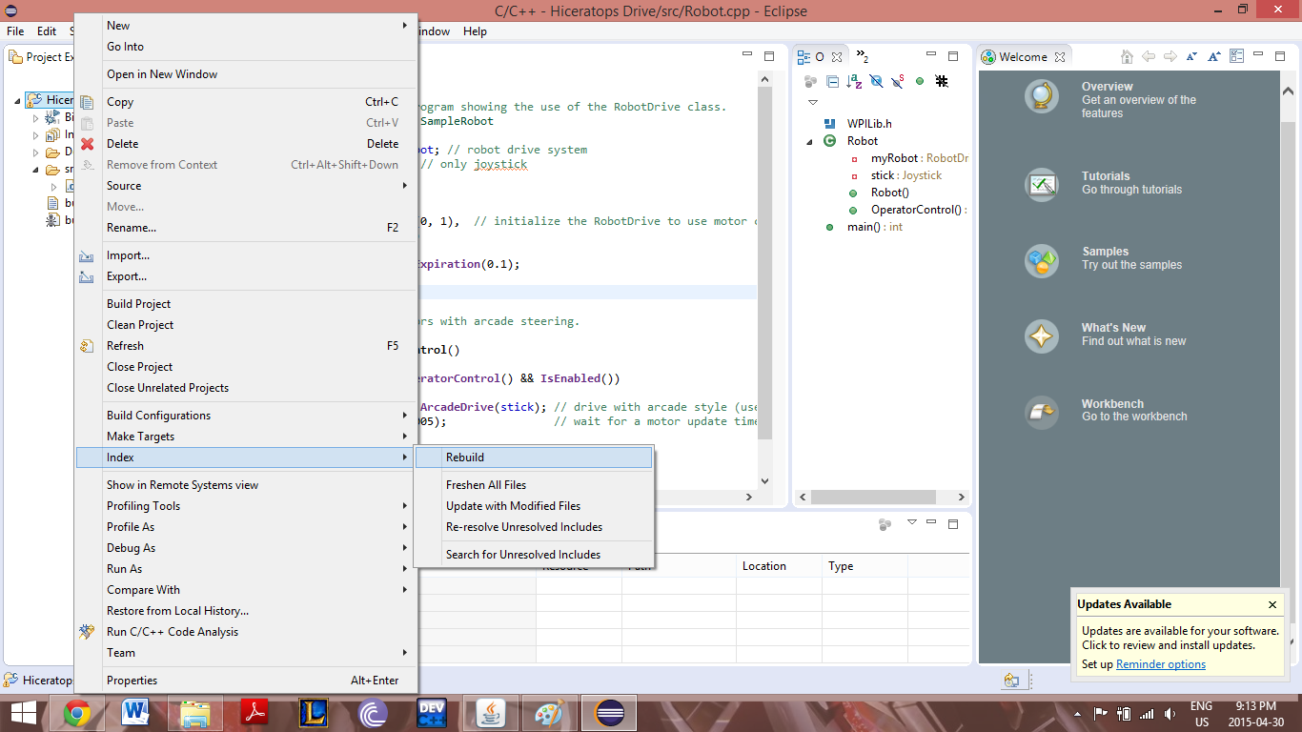The image size is (1302, 732).
Task: Choose Export... from context menu
Action: [246, 276]
